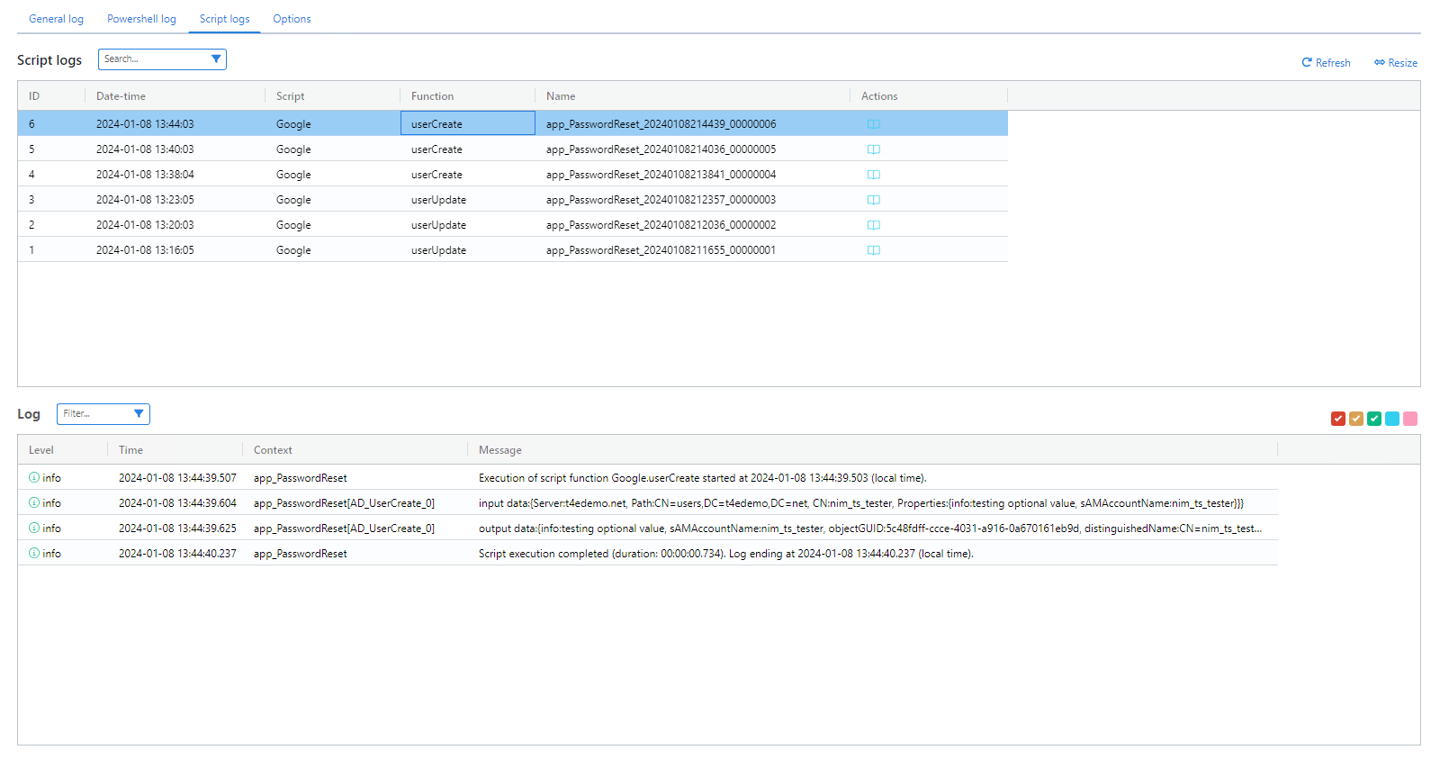This screenshot has height=759, width=1431.
Task: Refresh the script logs list
Action: click(x=1326, y=63)
